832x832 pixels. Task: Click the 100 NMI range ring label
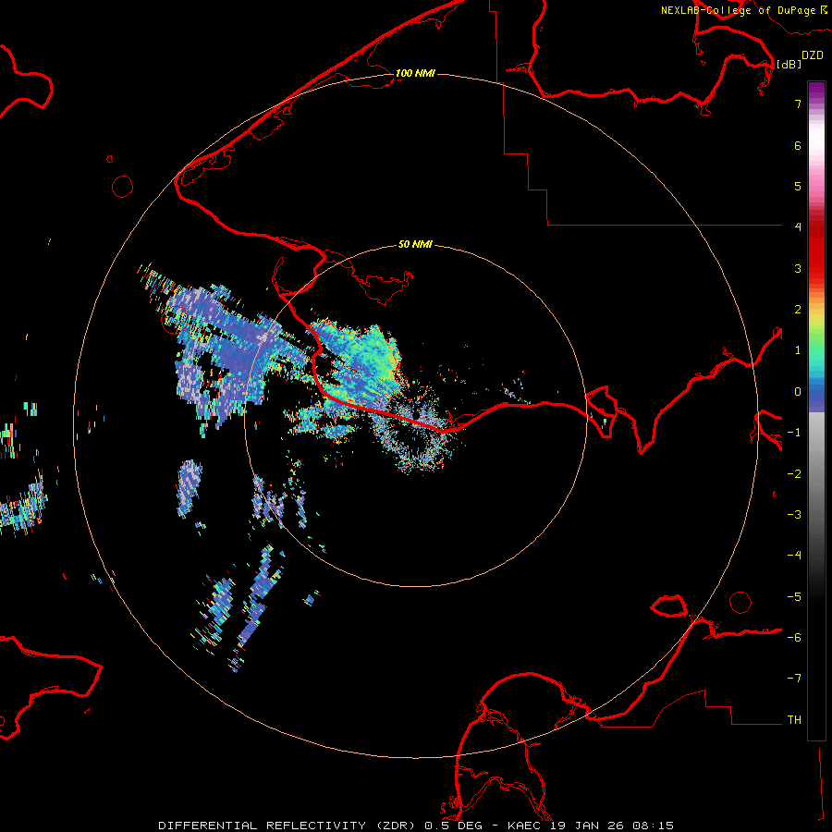(415, 73)
